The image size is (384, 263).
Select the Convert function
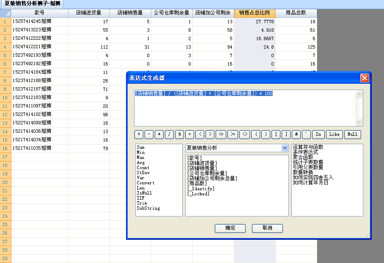(145, 183)
